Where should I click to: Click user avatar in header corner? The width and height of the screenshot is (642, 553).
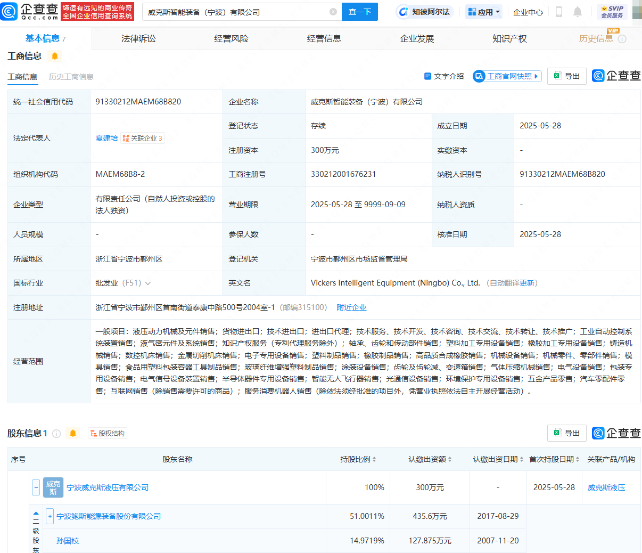click(637, 12)
